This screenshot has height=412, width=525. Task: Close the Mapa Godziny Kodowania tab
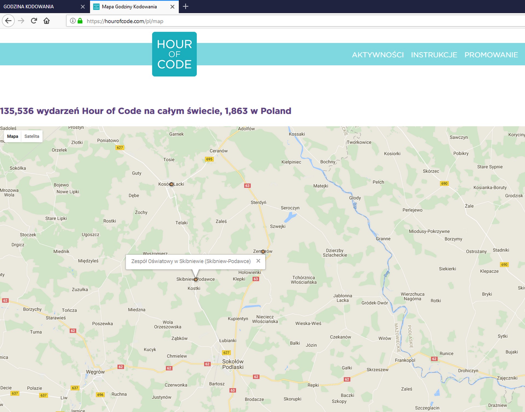[x=172, y=7]
